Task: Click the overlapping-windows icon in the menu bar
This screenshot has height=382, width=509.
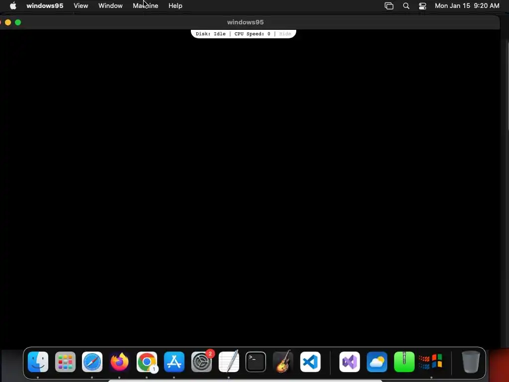Action: tap(389, 6)
